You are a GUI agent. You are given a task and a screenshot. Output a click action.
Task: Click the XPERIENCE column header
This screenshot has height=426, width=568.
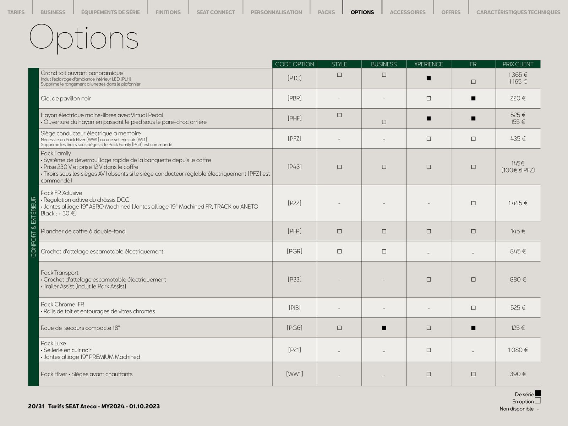click(428, 64)
